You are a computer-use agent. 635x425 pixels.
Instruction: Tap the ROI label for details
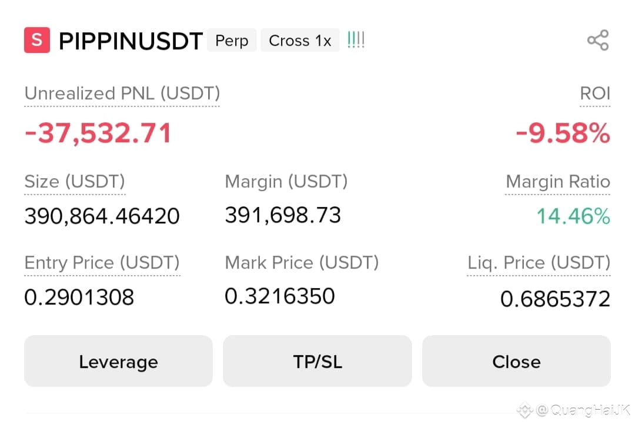(x=595, y=93)
